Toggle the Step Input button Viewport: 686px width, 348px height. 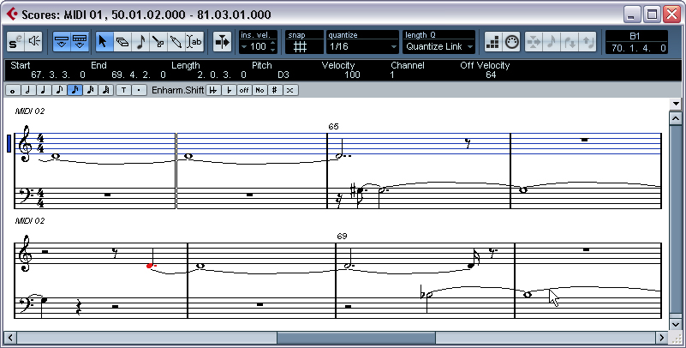[x=493, y=42]
